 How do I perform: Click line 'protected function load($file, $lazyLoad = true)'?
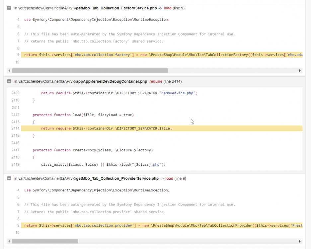[83, 115]
